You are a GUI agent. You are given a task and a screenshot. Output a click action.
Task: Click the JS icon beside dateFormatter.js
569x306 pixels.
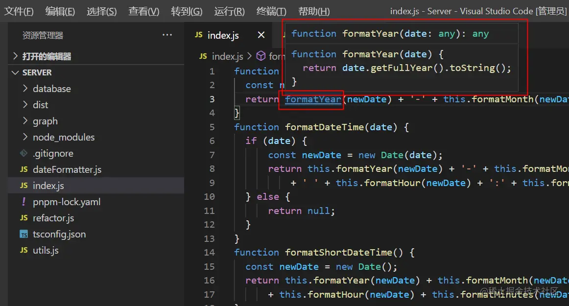[24, 170]
